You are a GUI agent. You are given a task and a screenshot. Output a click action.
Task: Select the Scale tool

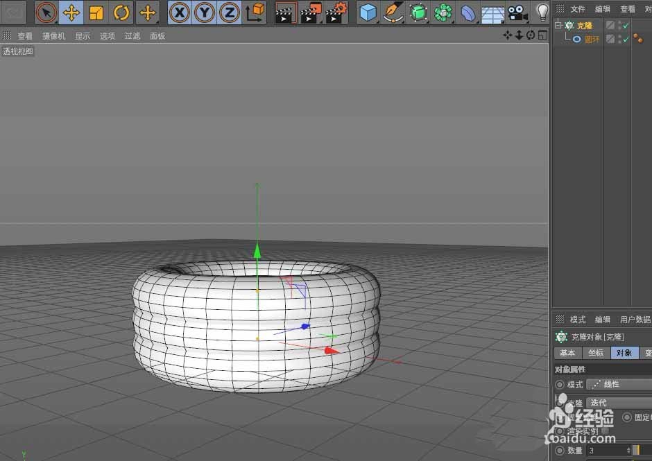tap(98, 12)
